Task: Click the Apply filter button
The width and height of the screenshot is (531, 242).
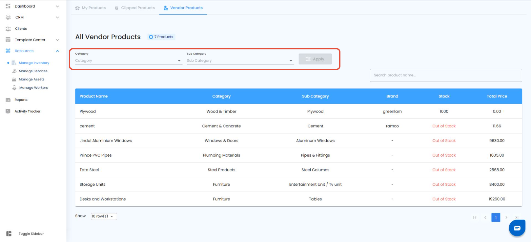Action: coord(315,59)
